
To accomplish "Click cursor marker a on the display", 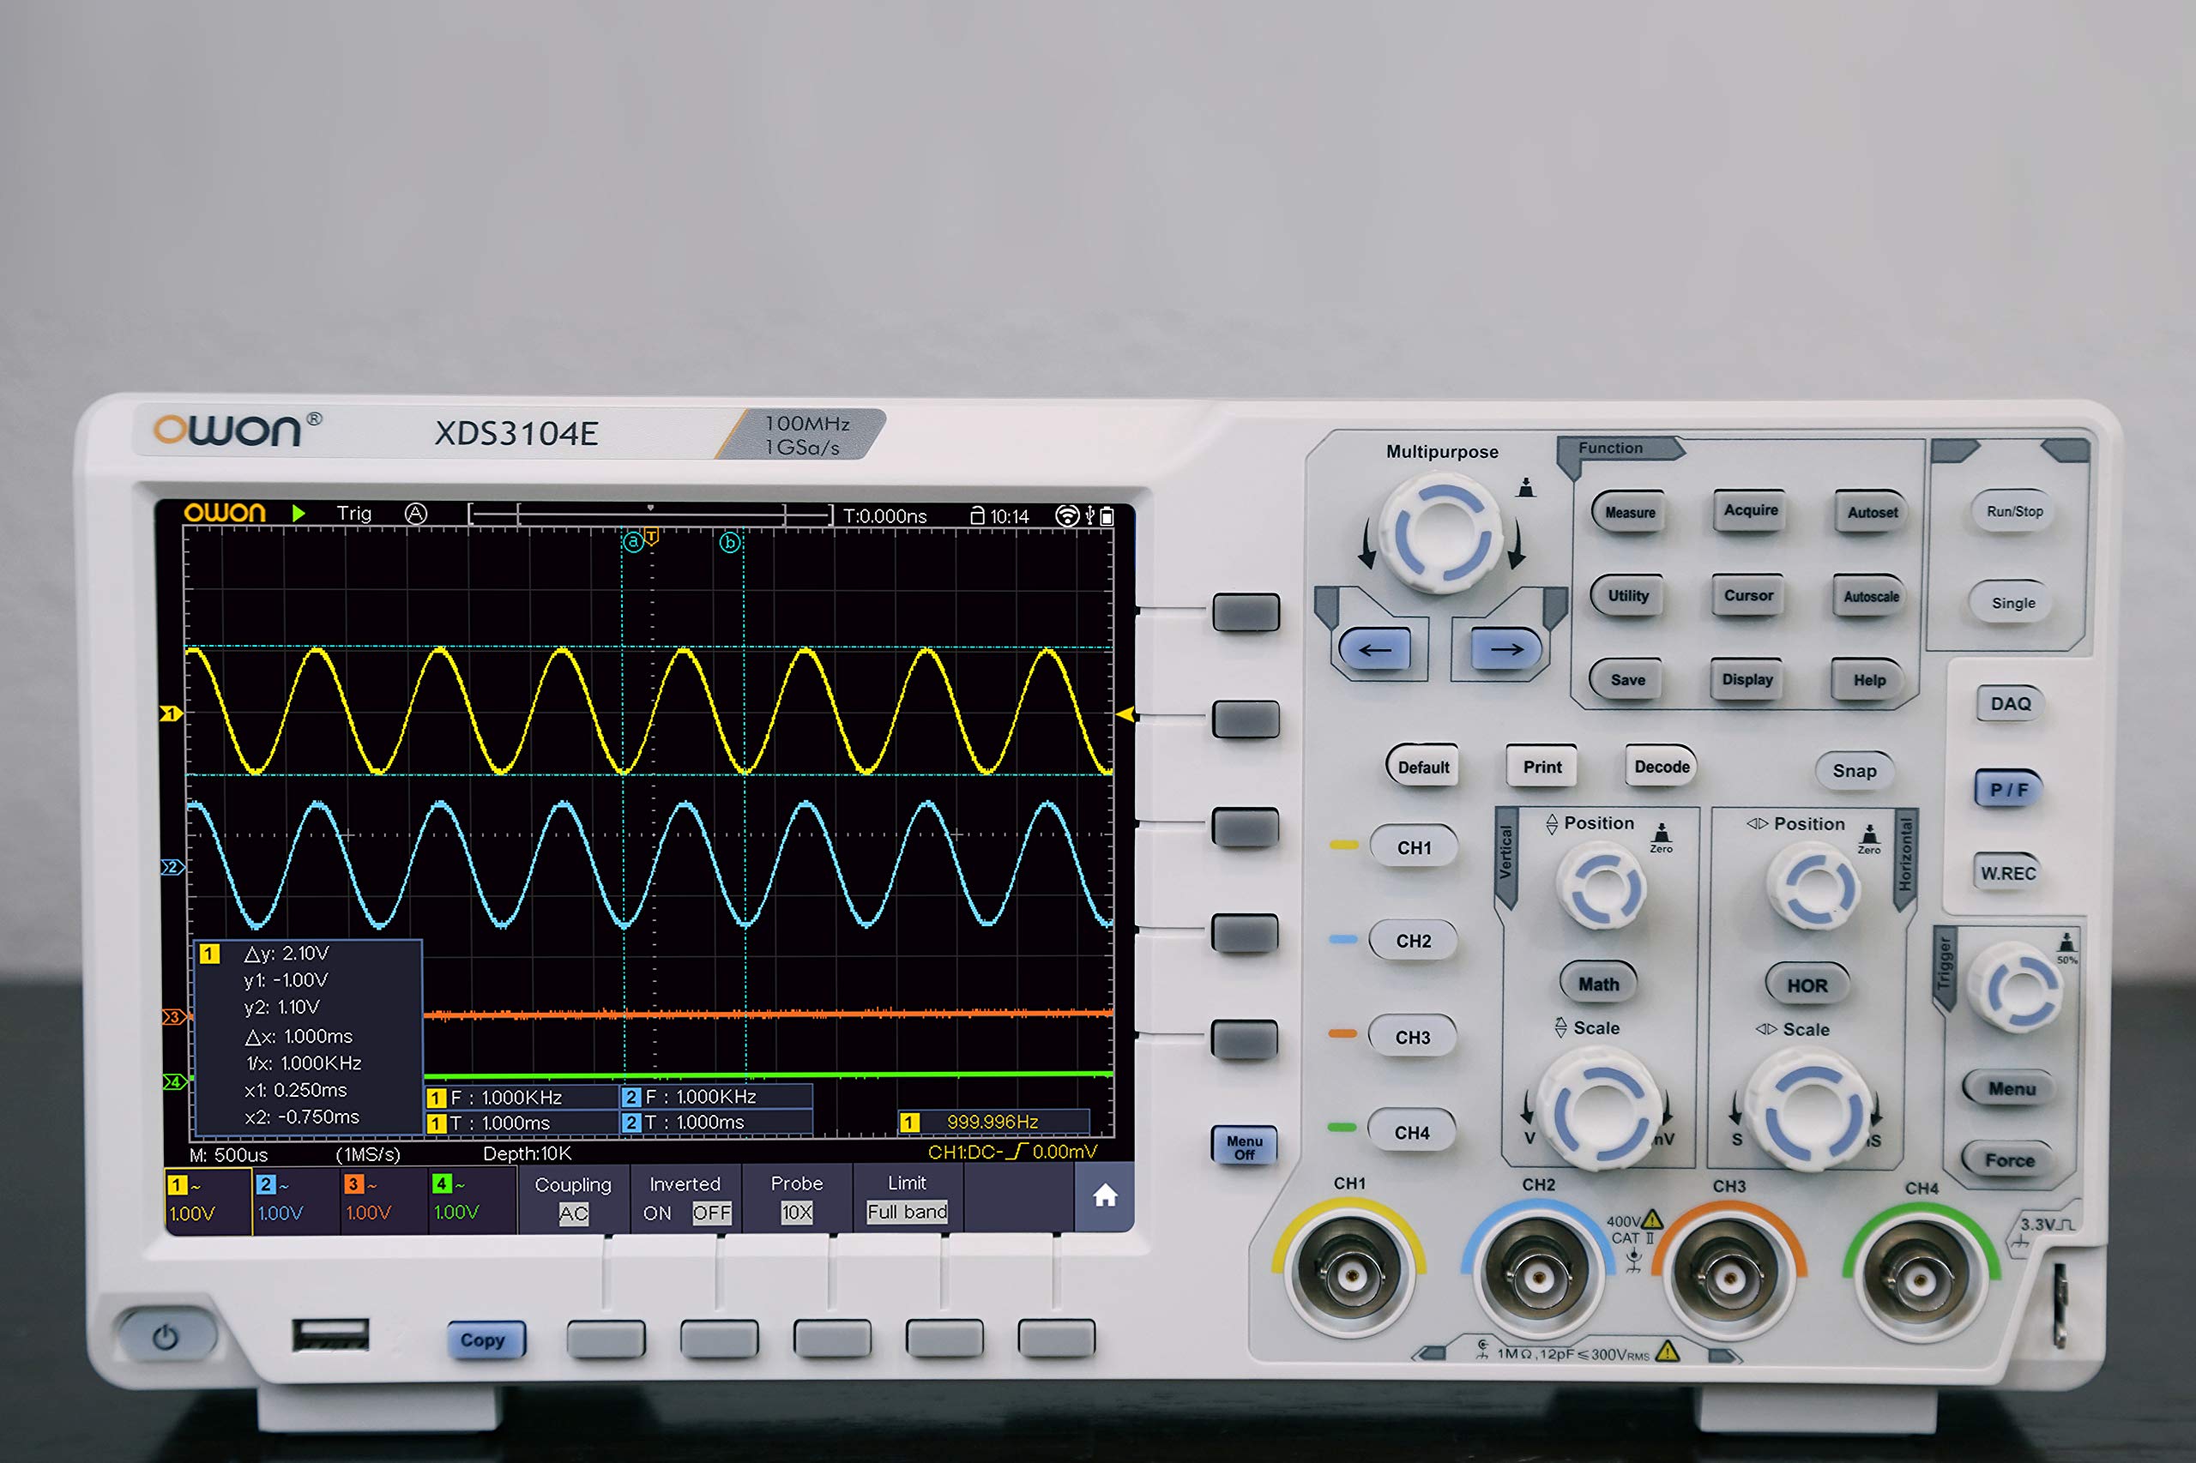I will click(633, 541).
